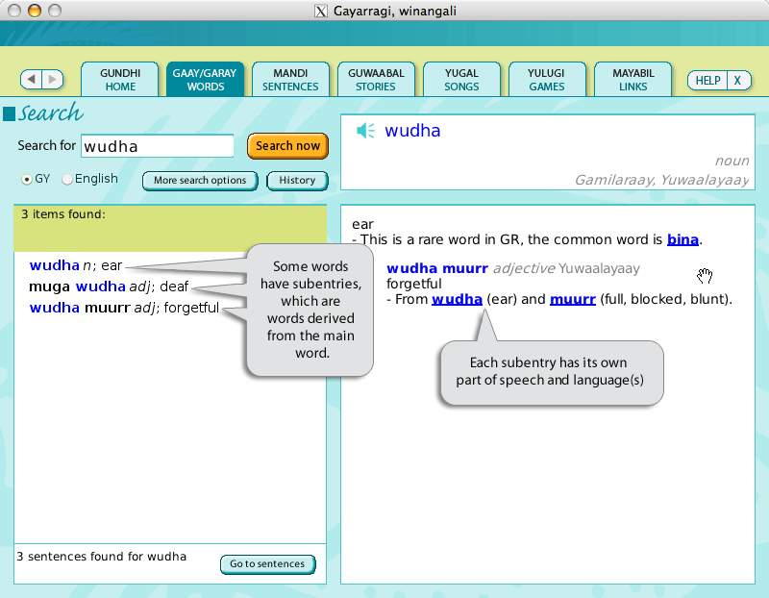Go to the Yugal Songs tab
Screen dimensions: 769x598
coord(461,79)
